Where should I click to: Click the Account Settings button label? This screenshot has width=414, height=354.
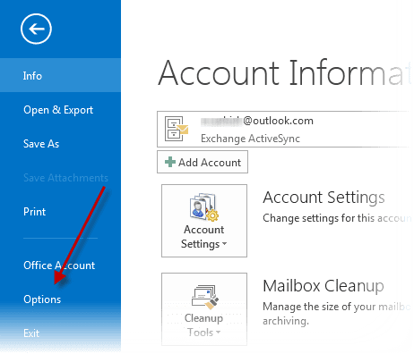(x=203, y=237)
